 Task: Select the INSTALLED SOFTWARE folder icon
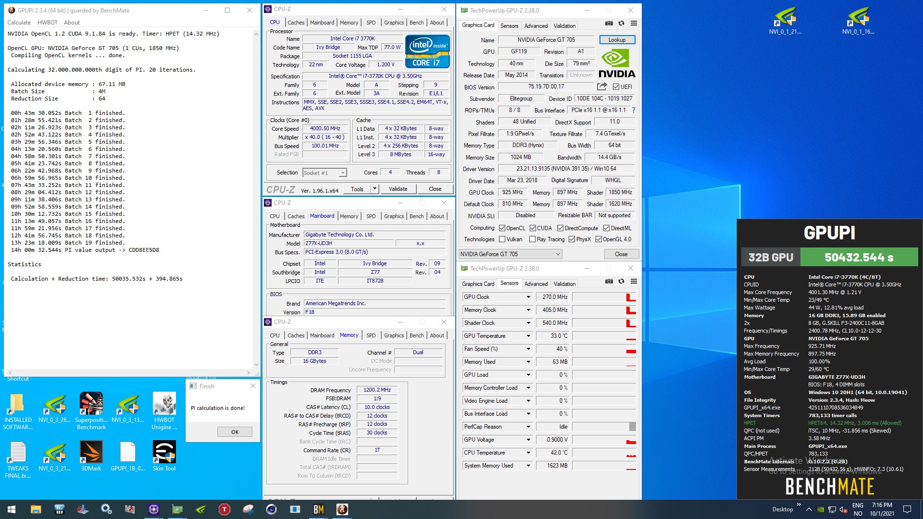point(18,411)
